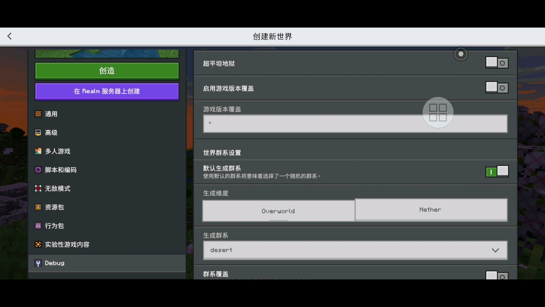The image size is (545, 307).
Task: Click 在 Realm 服务器上创建 button
Action: pos(107,91)
